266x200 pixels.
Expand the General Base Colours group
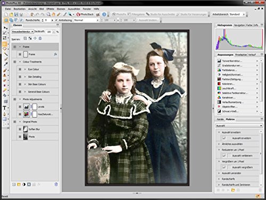(x=25, y=92)
